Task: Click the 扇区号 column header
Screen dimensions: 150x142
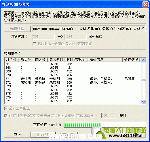Action: click(x=40, y=60)
